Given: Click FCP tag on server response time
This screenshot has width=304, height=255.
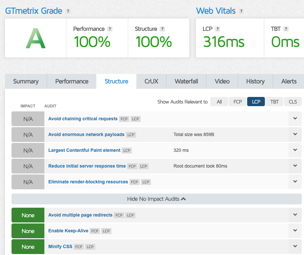Looking at the screenshot, I should [132, 166].
